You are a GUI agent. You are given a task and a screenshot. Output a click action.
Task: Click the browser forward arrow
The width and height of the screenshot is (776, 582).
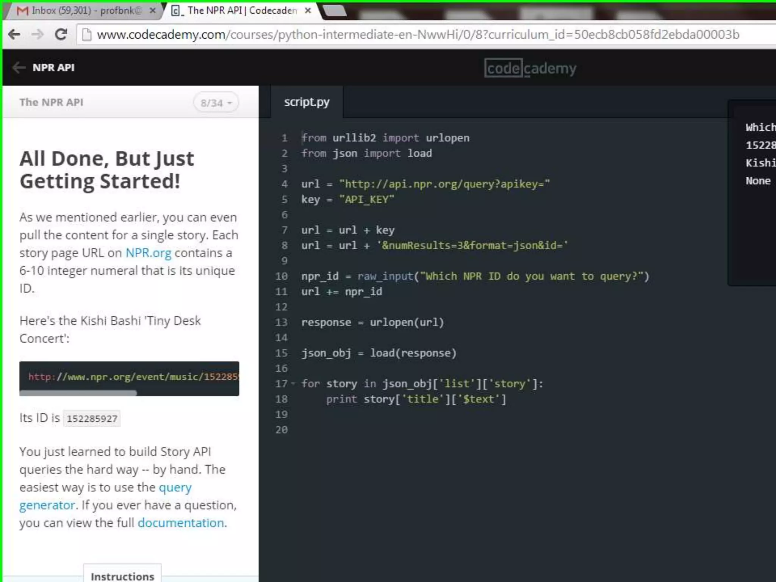(x=37, y=34)
